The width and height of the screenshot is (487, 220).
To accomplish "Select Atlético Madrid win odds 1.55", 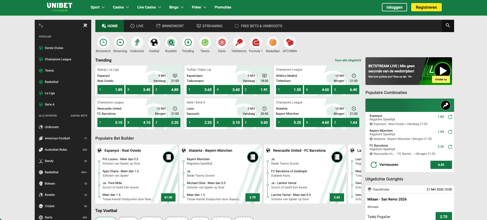I will (x=289, y=90).
